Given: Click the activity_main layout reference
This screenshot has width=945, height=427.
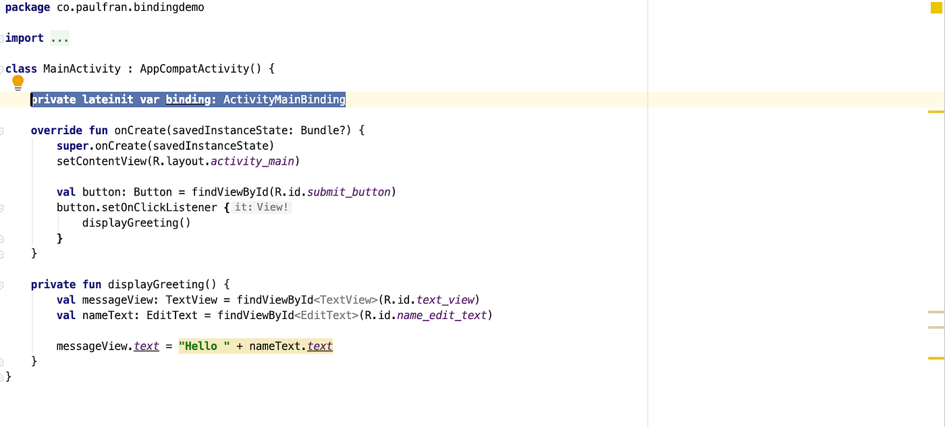Looking at the screenshot, I should pyautogui.click(x=252, y=161).
